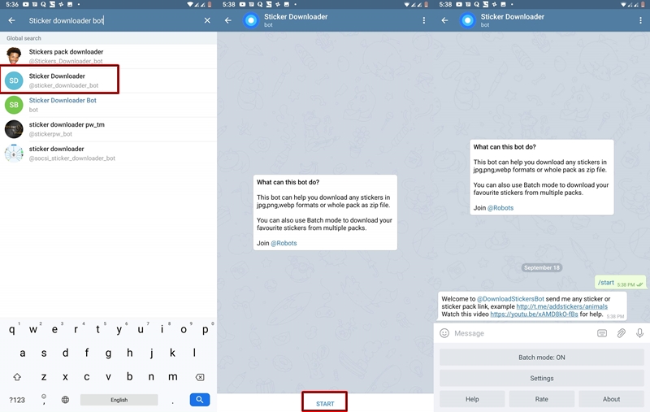Open the @DownloadStickersBot mention link
Viewport: 650px width, 412px height.
tap(510, 298)
